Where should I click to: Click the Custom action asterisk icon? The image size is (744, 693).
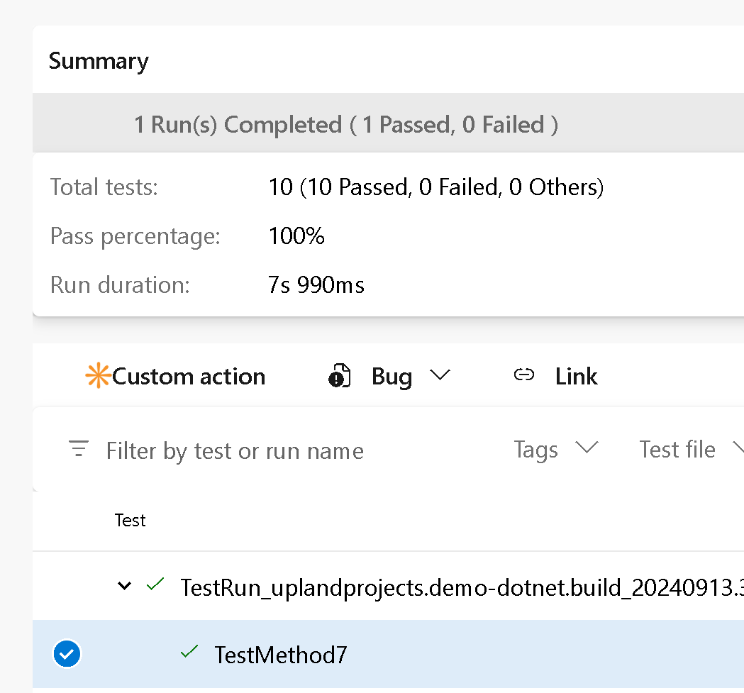click(x=98, y=375)
